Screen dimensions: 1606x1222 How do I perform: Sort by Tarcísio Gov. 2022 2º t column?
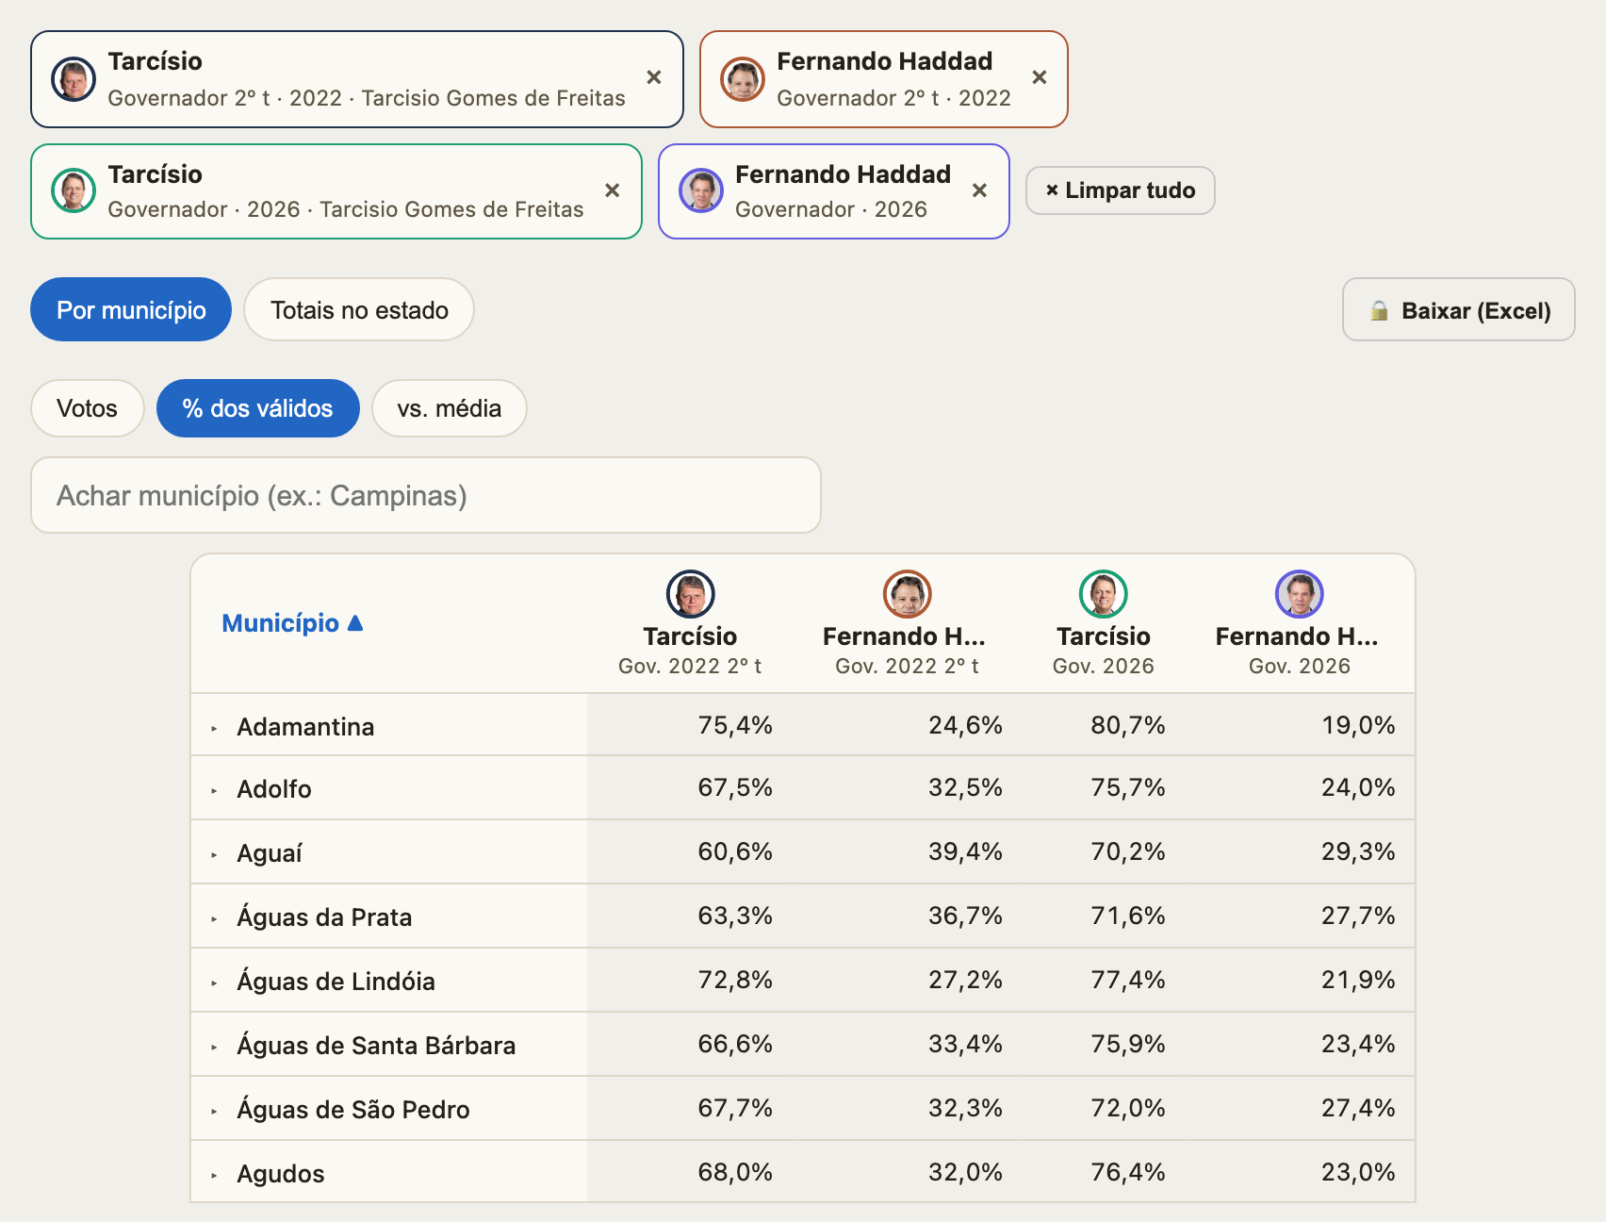pos(690,623)
